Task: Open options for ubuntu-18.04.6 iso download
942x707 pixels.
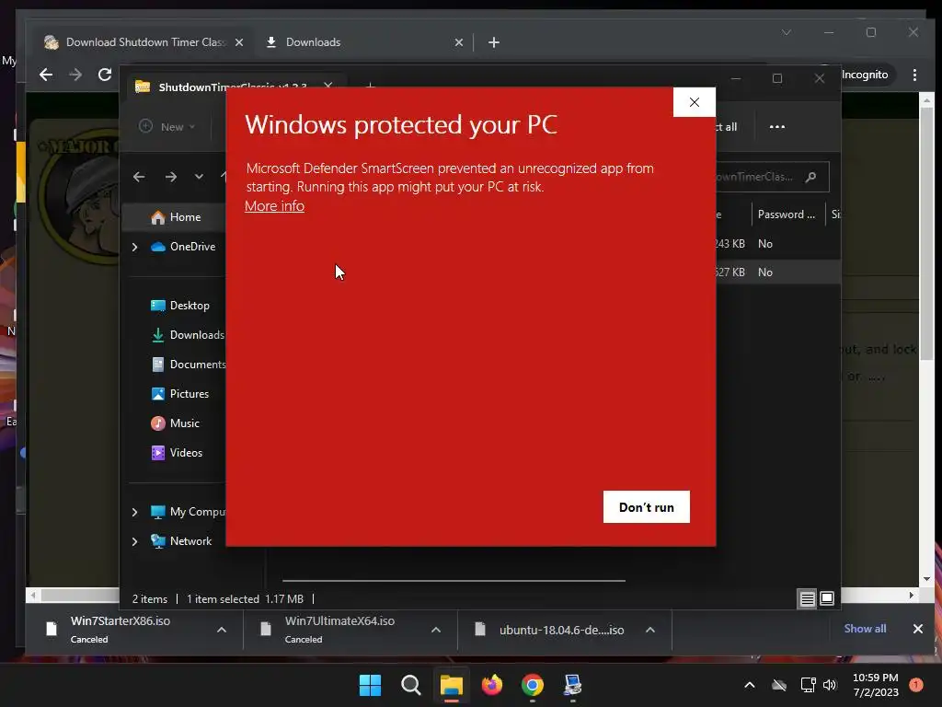Action: click(x=650, y=630)
